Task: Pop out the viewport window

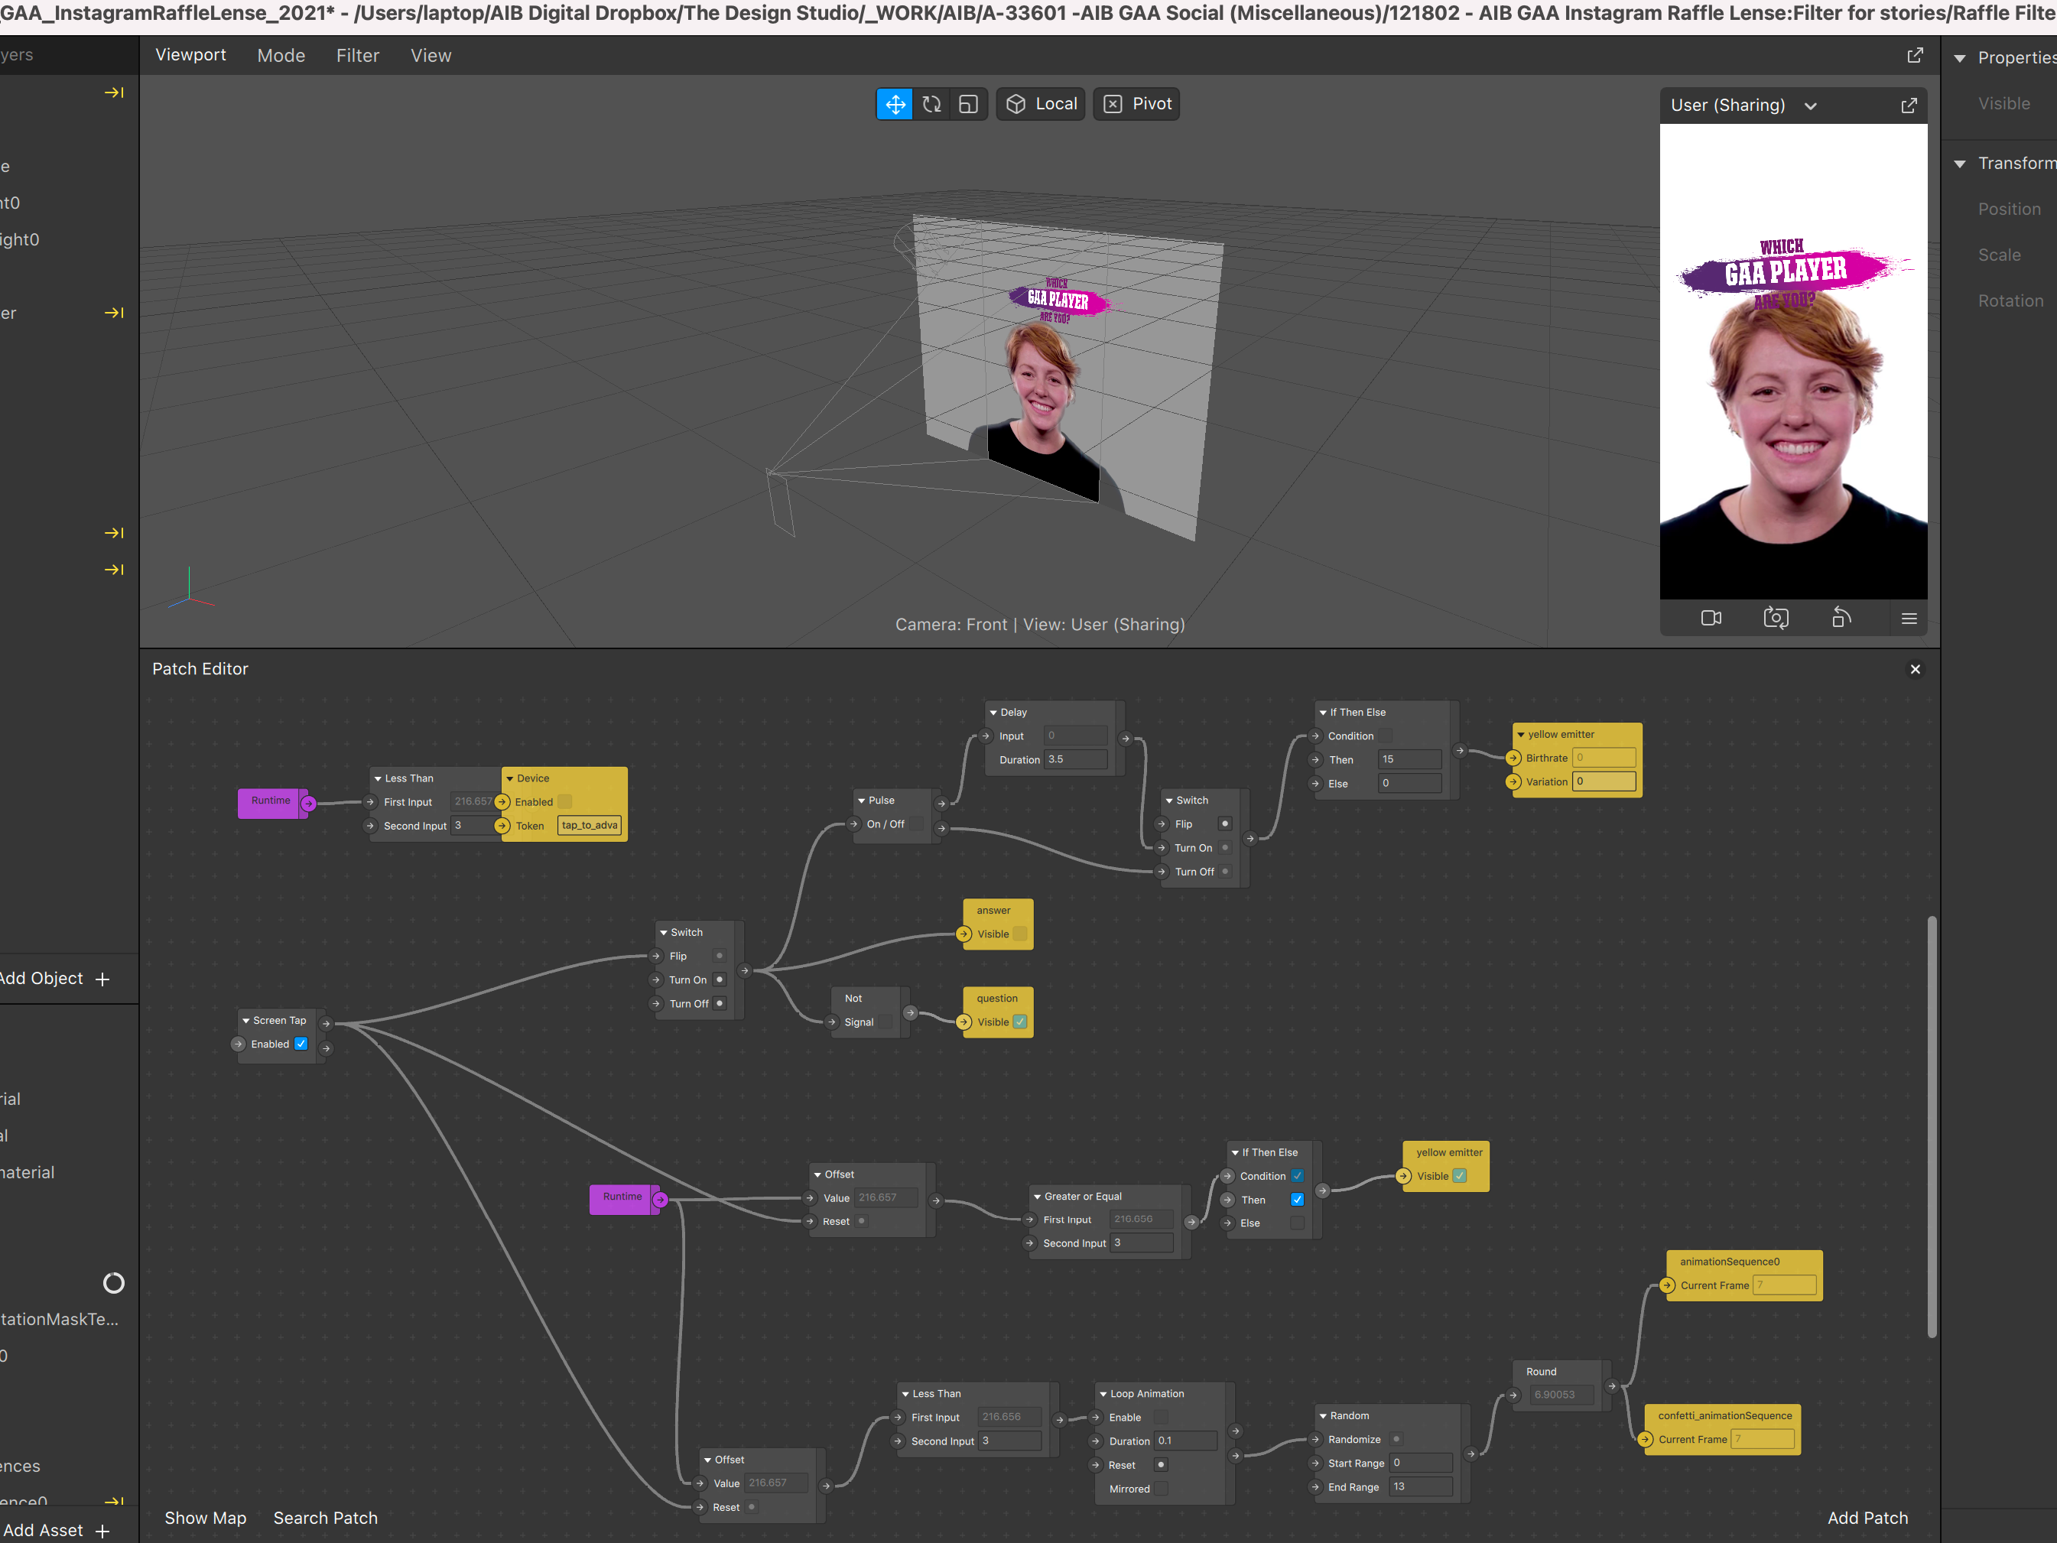Action: coord(1915,56)
